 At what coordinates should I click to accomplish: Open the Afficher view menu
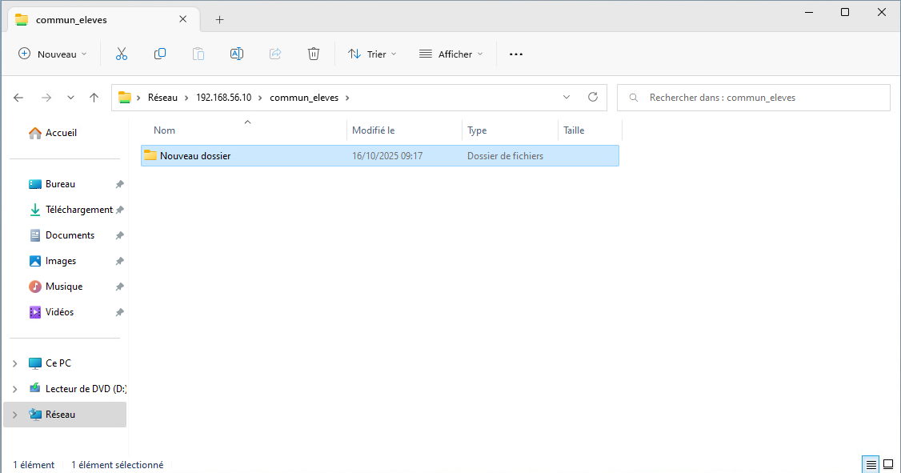pos(451,54)
